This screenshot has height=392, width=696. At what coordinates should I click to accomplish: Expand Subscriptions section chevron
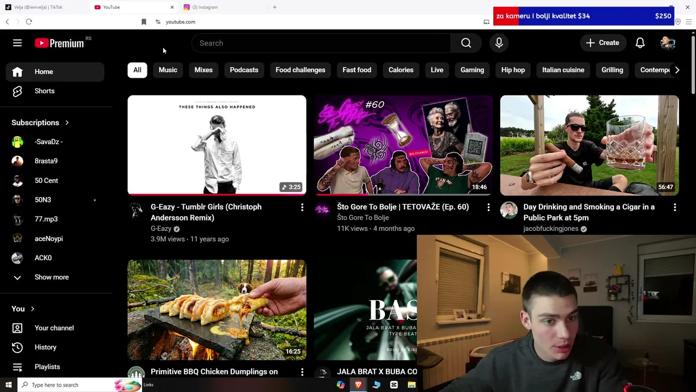click(x=67, y=123)
